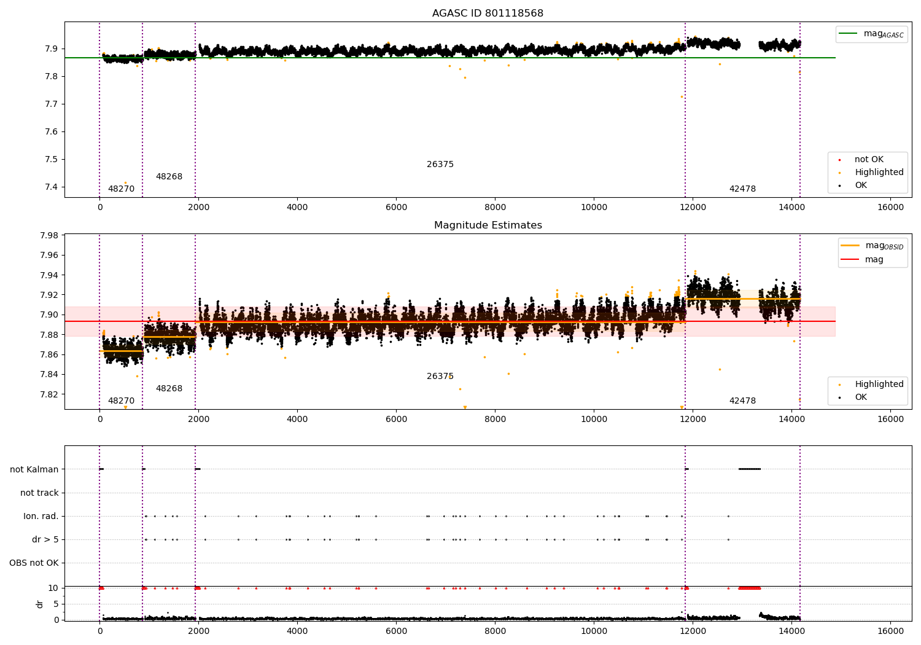Click the rotated "dr" y-axis label
The width and height of the screenshot is (921, 645).
pos(40,604)
